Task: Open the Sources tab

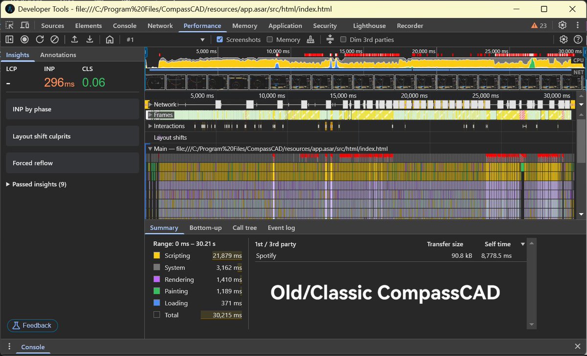Action: pos(52,26)
